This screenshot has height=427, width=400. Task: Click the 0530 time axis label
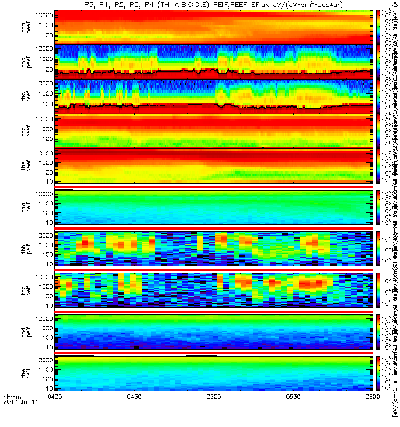click(x=293, y=397)
